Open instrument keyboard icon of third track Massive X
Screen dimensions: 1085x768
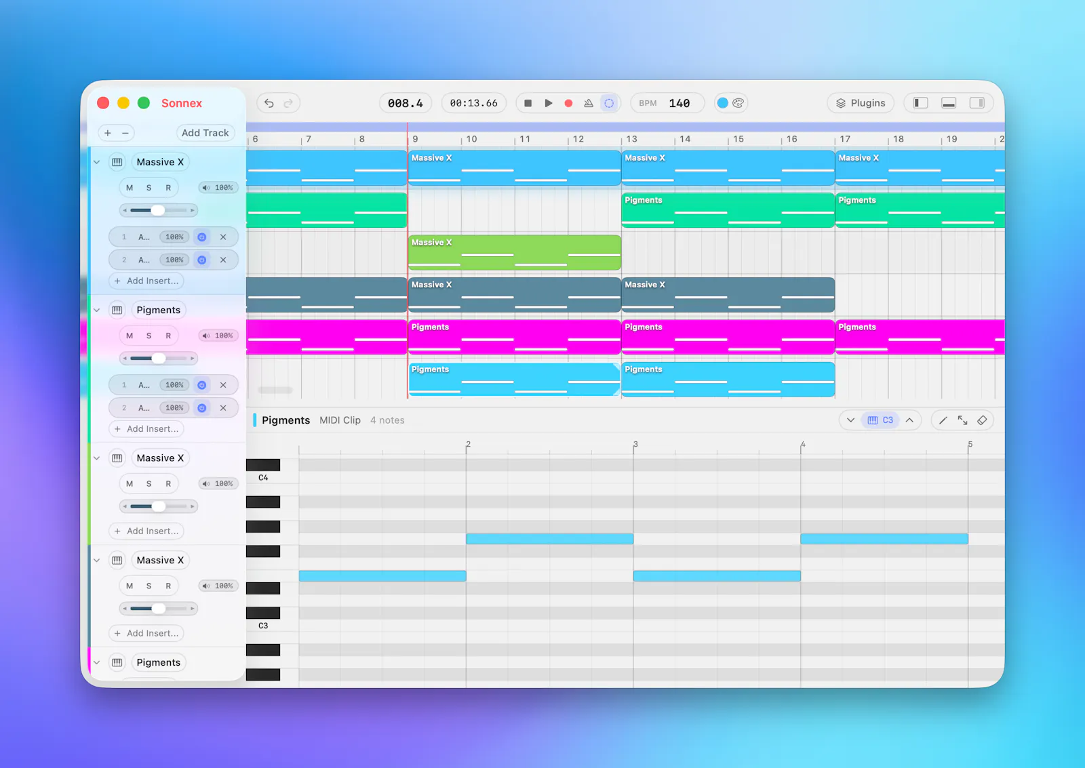pos(117,458)
